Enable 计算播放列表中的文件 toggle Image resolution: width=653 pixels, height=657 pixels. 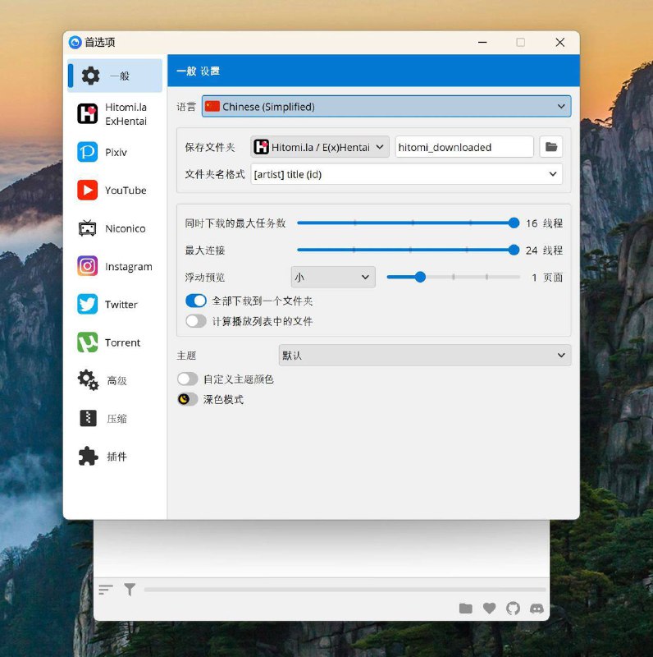pos(196,321)
